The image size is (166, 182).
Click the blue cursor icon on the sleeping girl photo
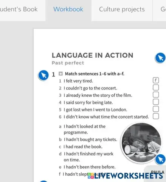160,159
